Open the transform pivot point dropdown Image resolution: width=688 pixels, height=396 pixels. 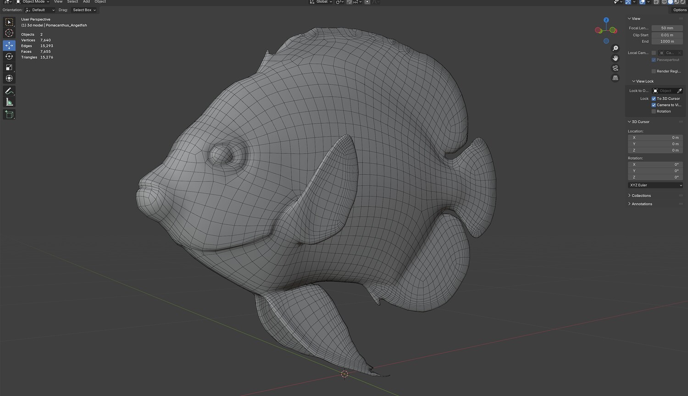coord(340,2)
